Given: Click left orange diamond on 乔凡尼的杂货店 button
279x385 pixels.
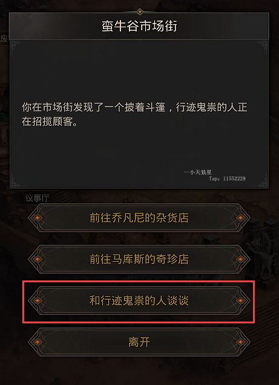Looking at the screenshot, I should tap(38, 218).
